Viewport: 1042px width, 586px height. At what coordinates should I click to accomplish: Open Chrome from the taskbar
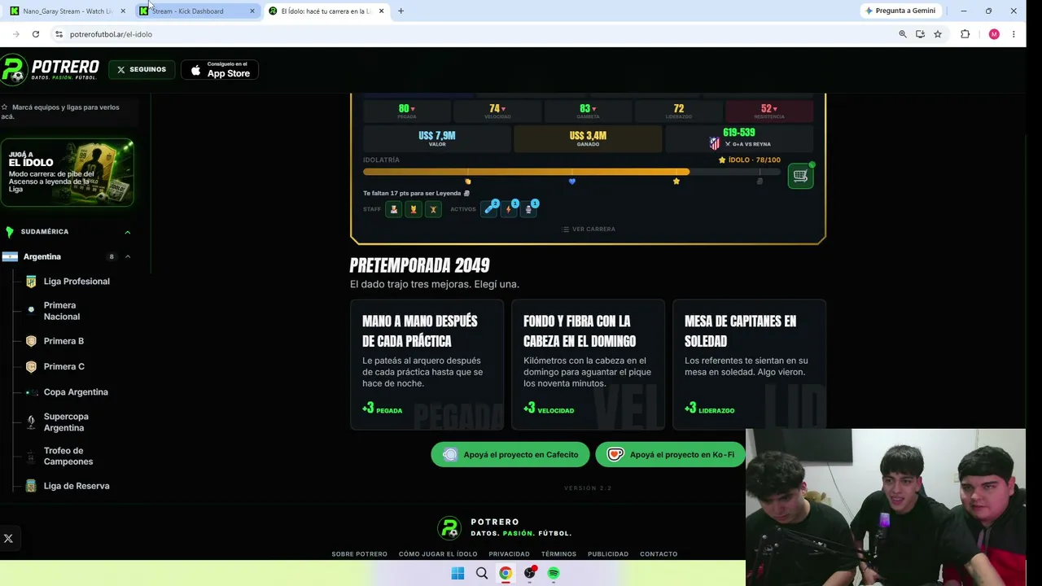(506, 574)
